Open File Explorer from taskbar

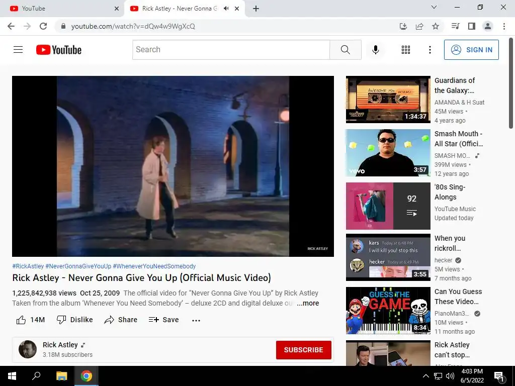[61, 376]
